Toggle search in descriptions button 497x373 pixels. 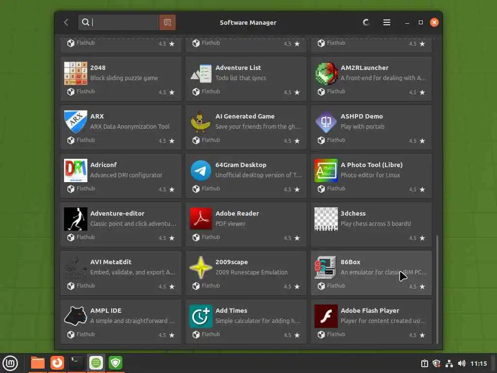click(167, 22)
